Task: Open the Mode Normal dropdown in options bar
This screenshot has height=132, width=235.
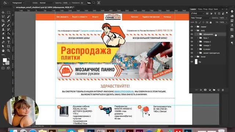Action: point(47,3)
